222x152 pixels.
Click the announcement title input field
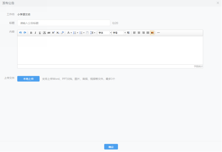(x=64, y=23)
